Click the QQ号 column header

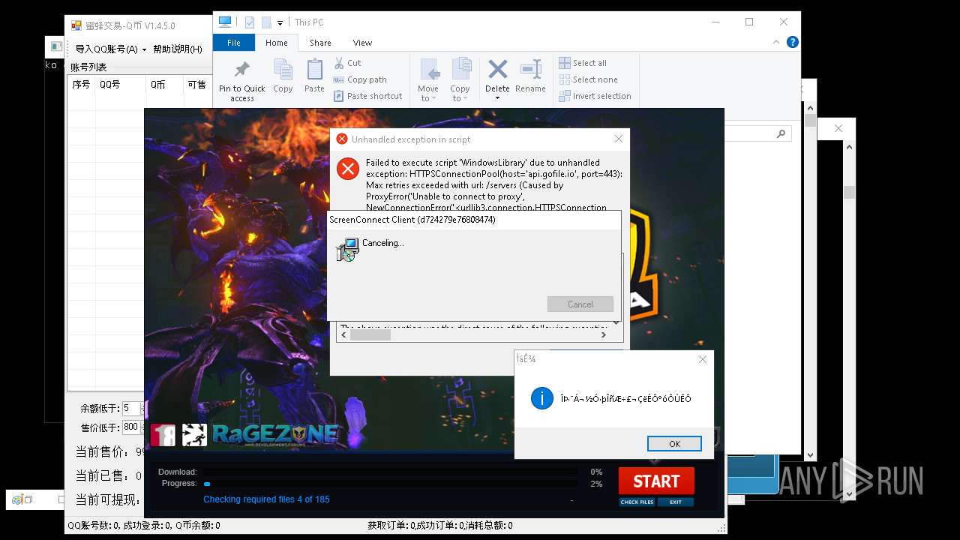[x=120, y=85]
